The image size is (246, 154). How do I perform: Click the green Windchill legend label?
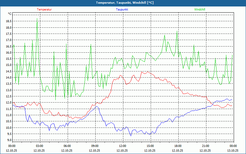click(x=200, y=10)
